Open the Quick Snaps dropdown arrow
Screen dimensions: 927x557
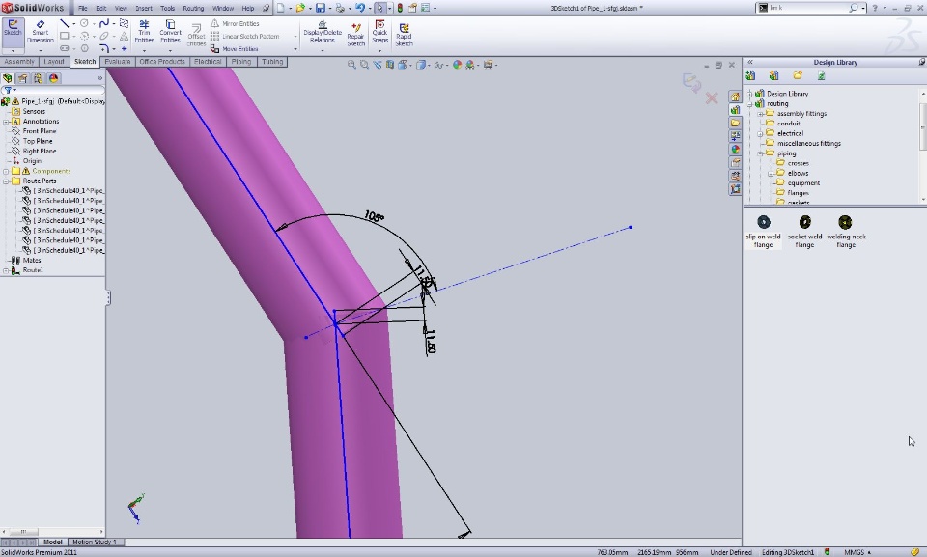[380, 51]
